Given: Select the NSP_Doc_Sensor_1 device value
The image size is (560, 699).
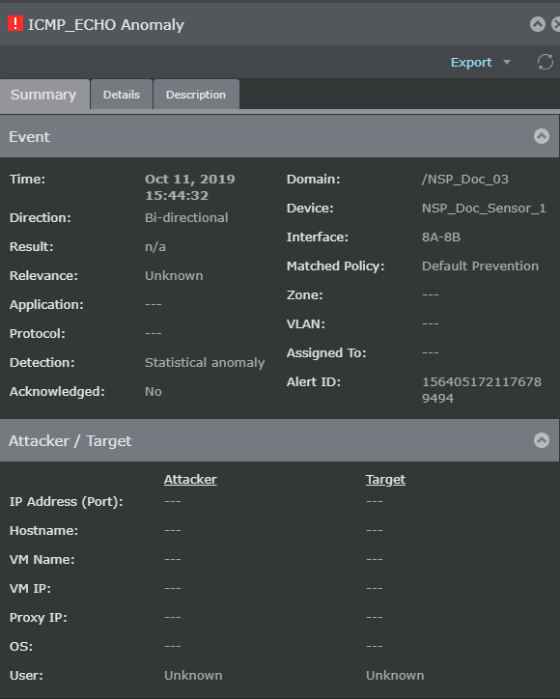Looking at the screenshot, I should point(484,209).
